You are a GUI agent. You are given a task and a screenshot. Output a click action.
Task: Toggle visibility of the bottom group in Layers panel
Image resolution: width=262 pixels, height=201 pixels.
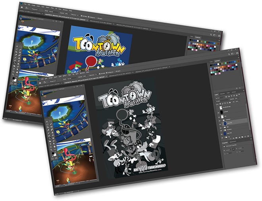tap(222, 138)
